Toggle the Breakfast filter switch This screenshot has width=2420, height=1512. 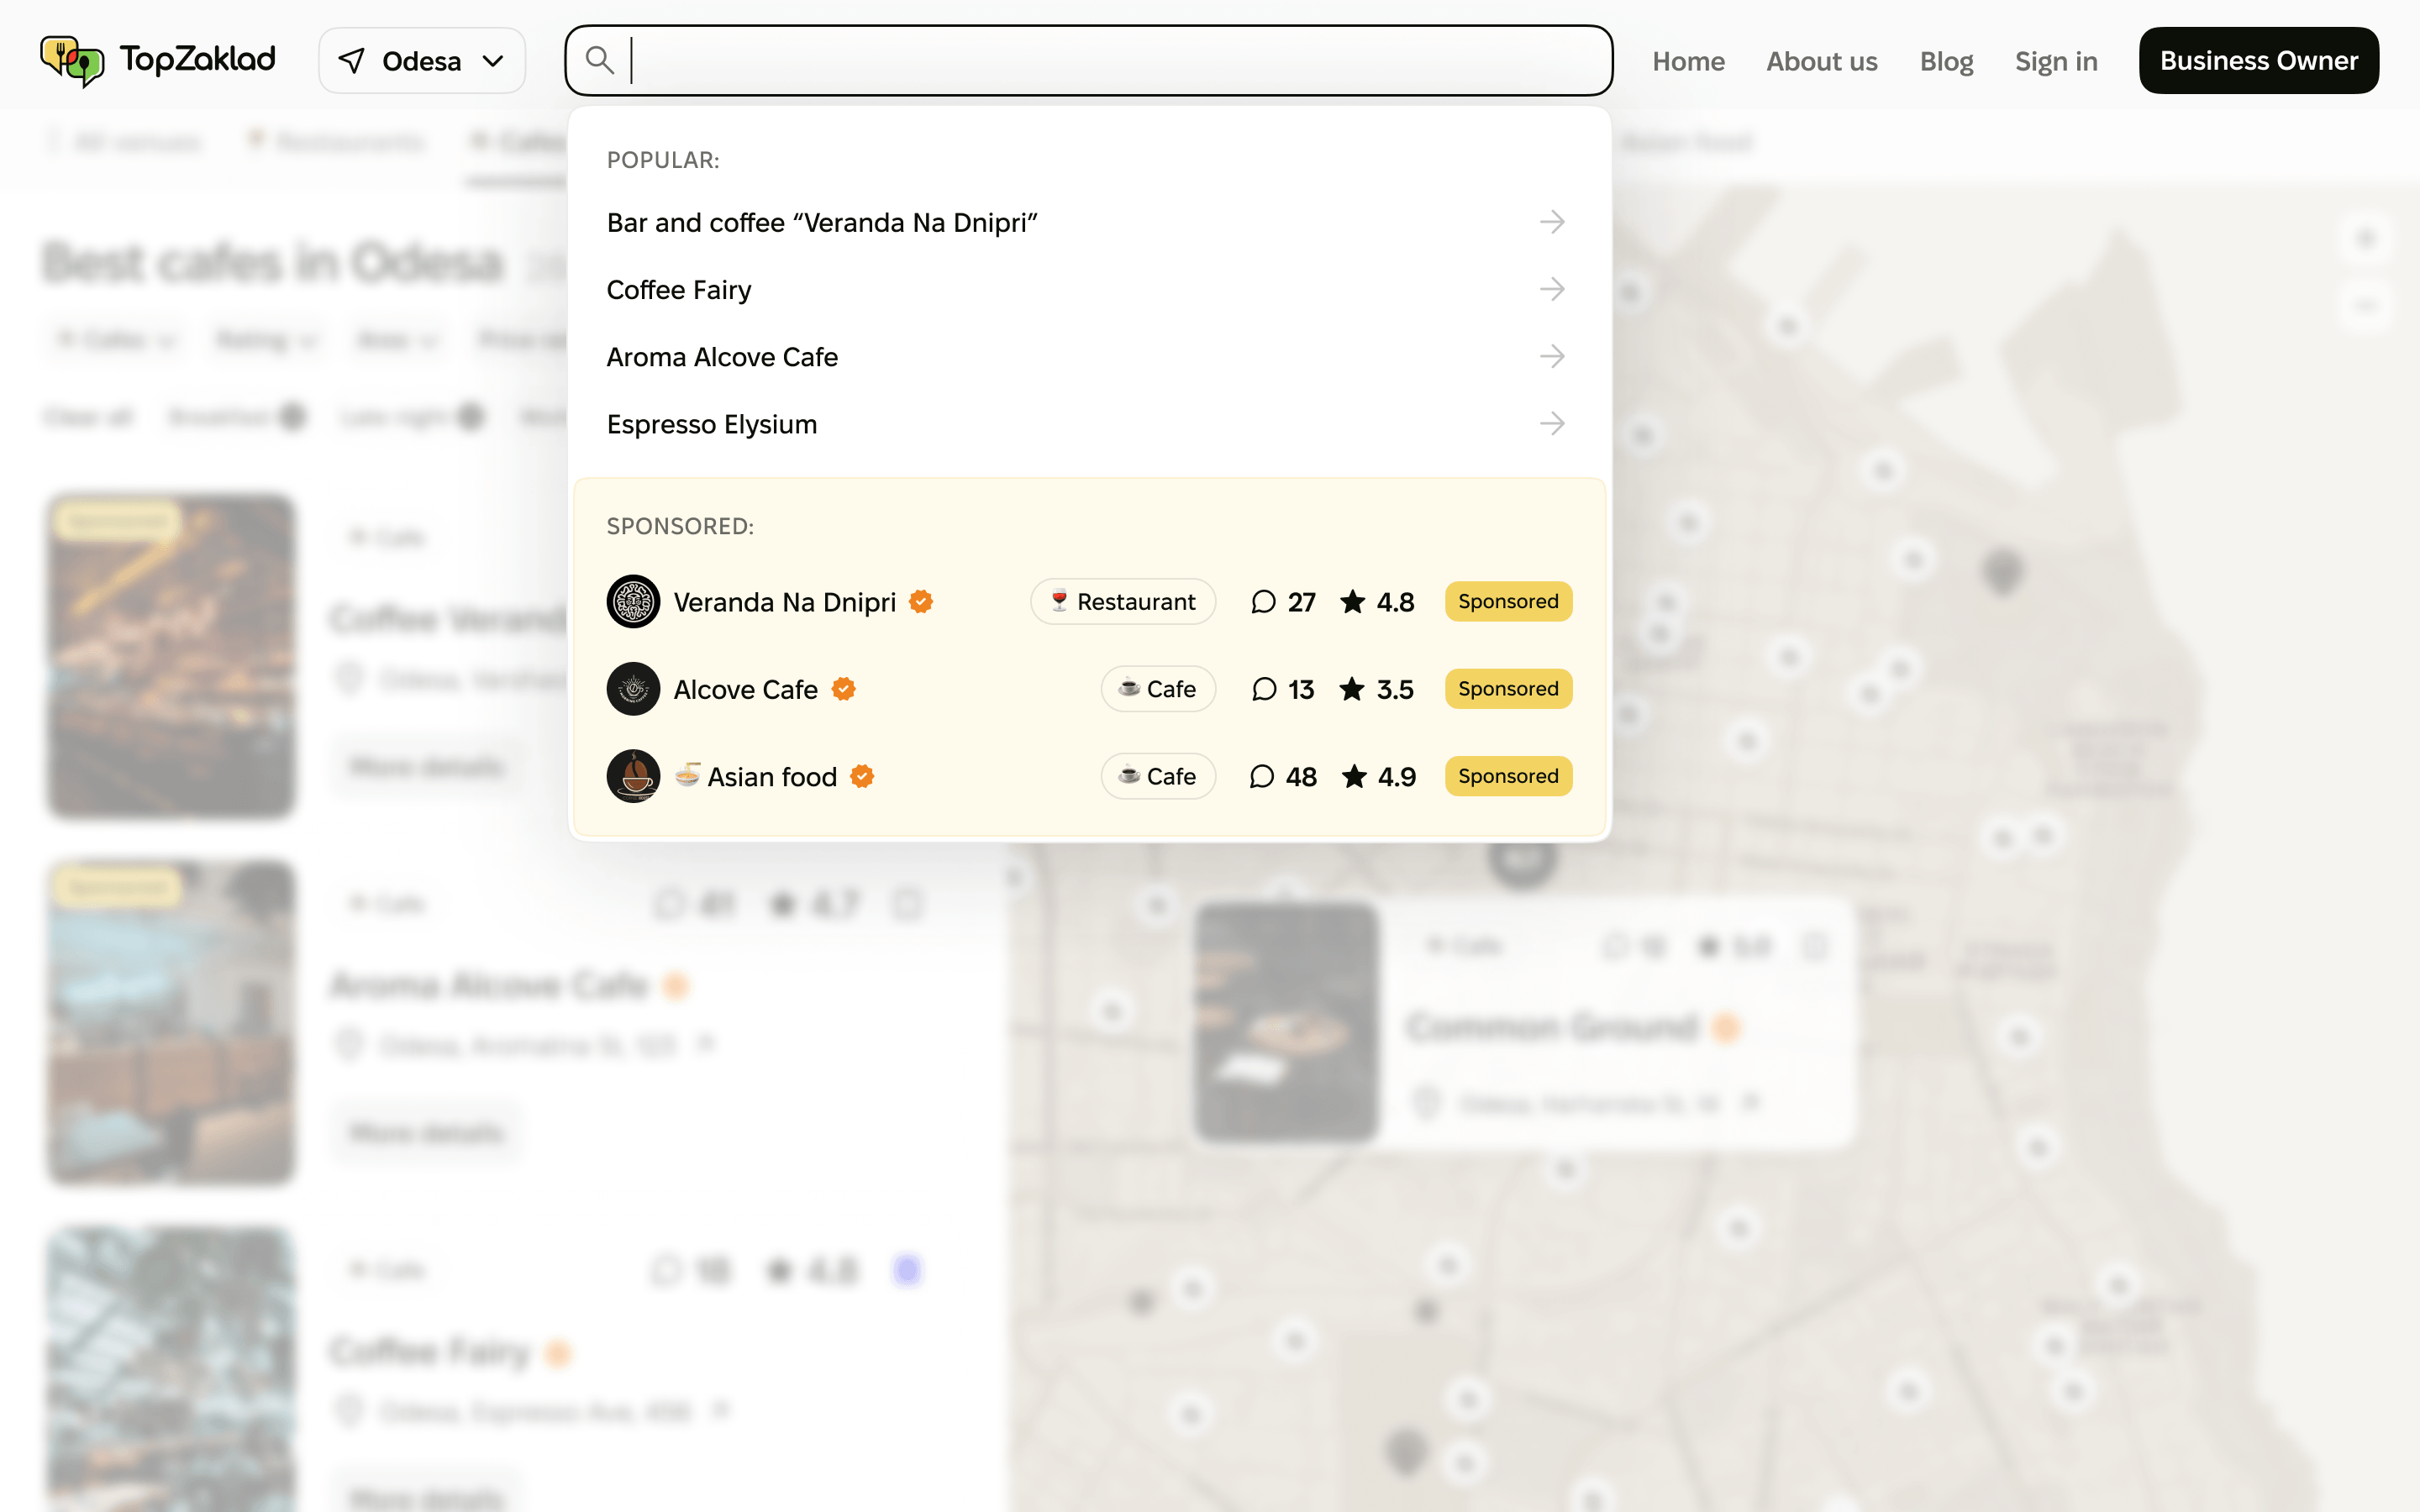point(293,416)
